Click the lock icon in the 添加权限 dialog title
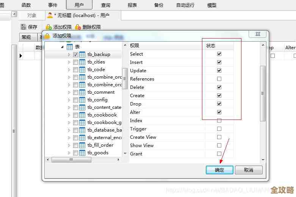The image size is (296, 197). [x=47, y=36]
